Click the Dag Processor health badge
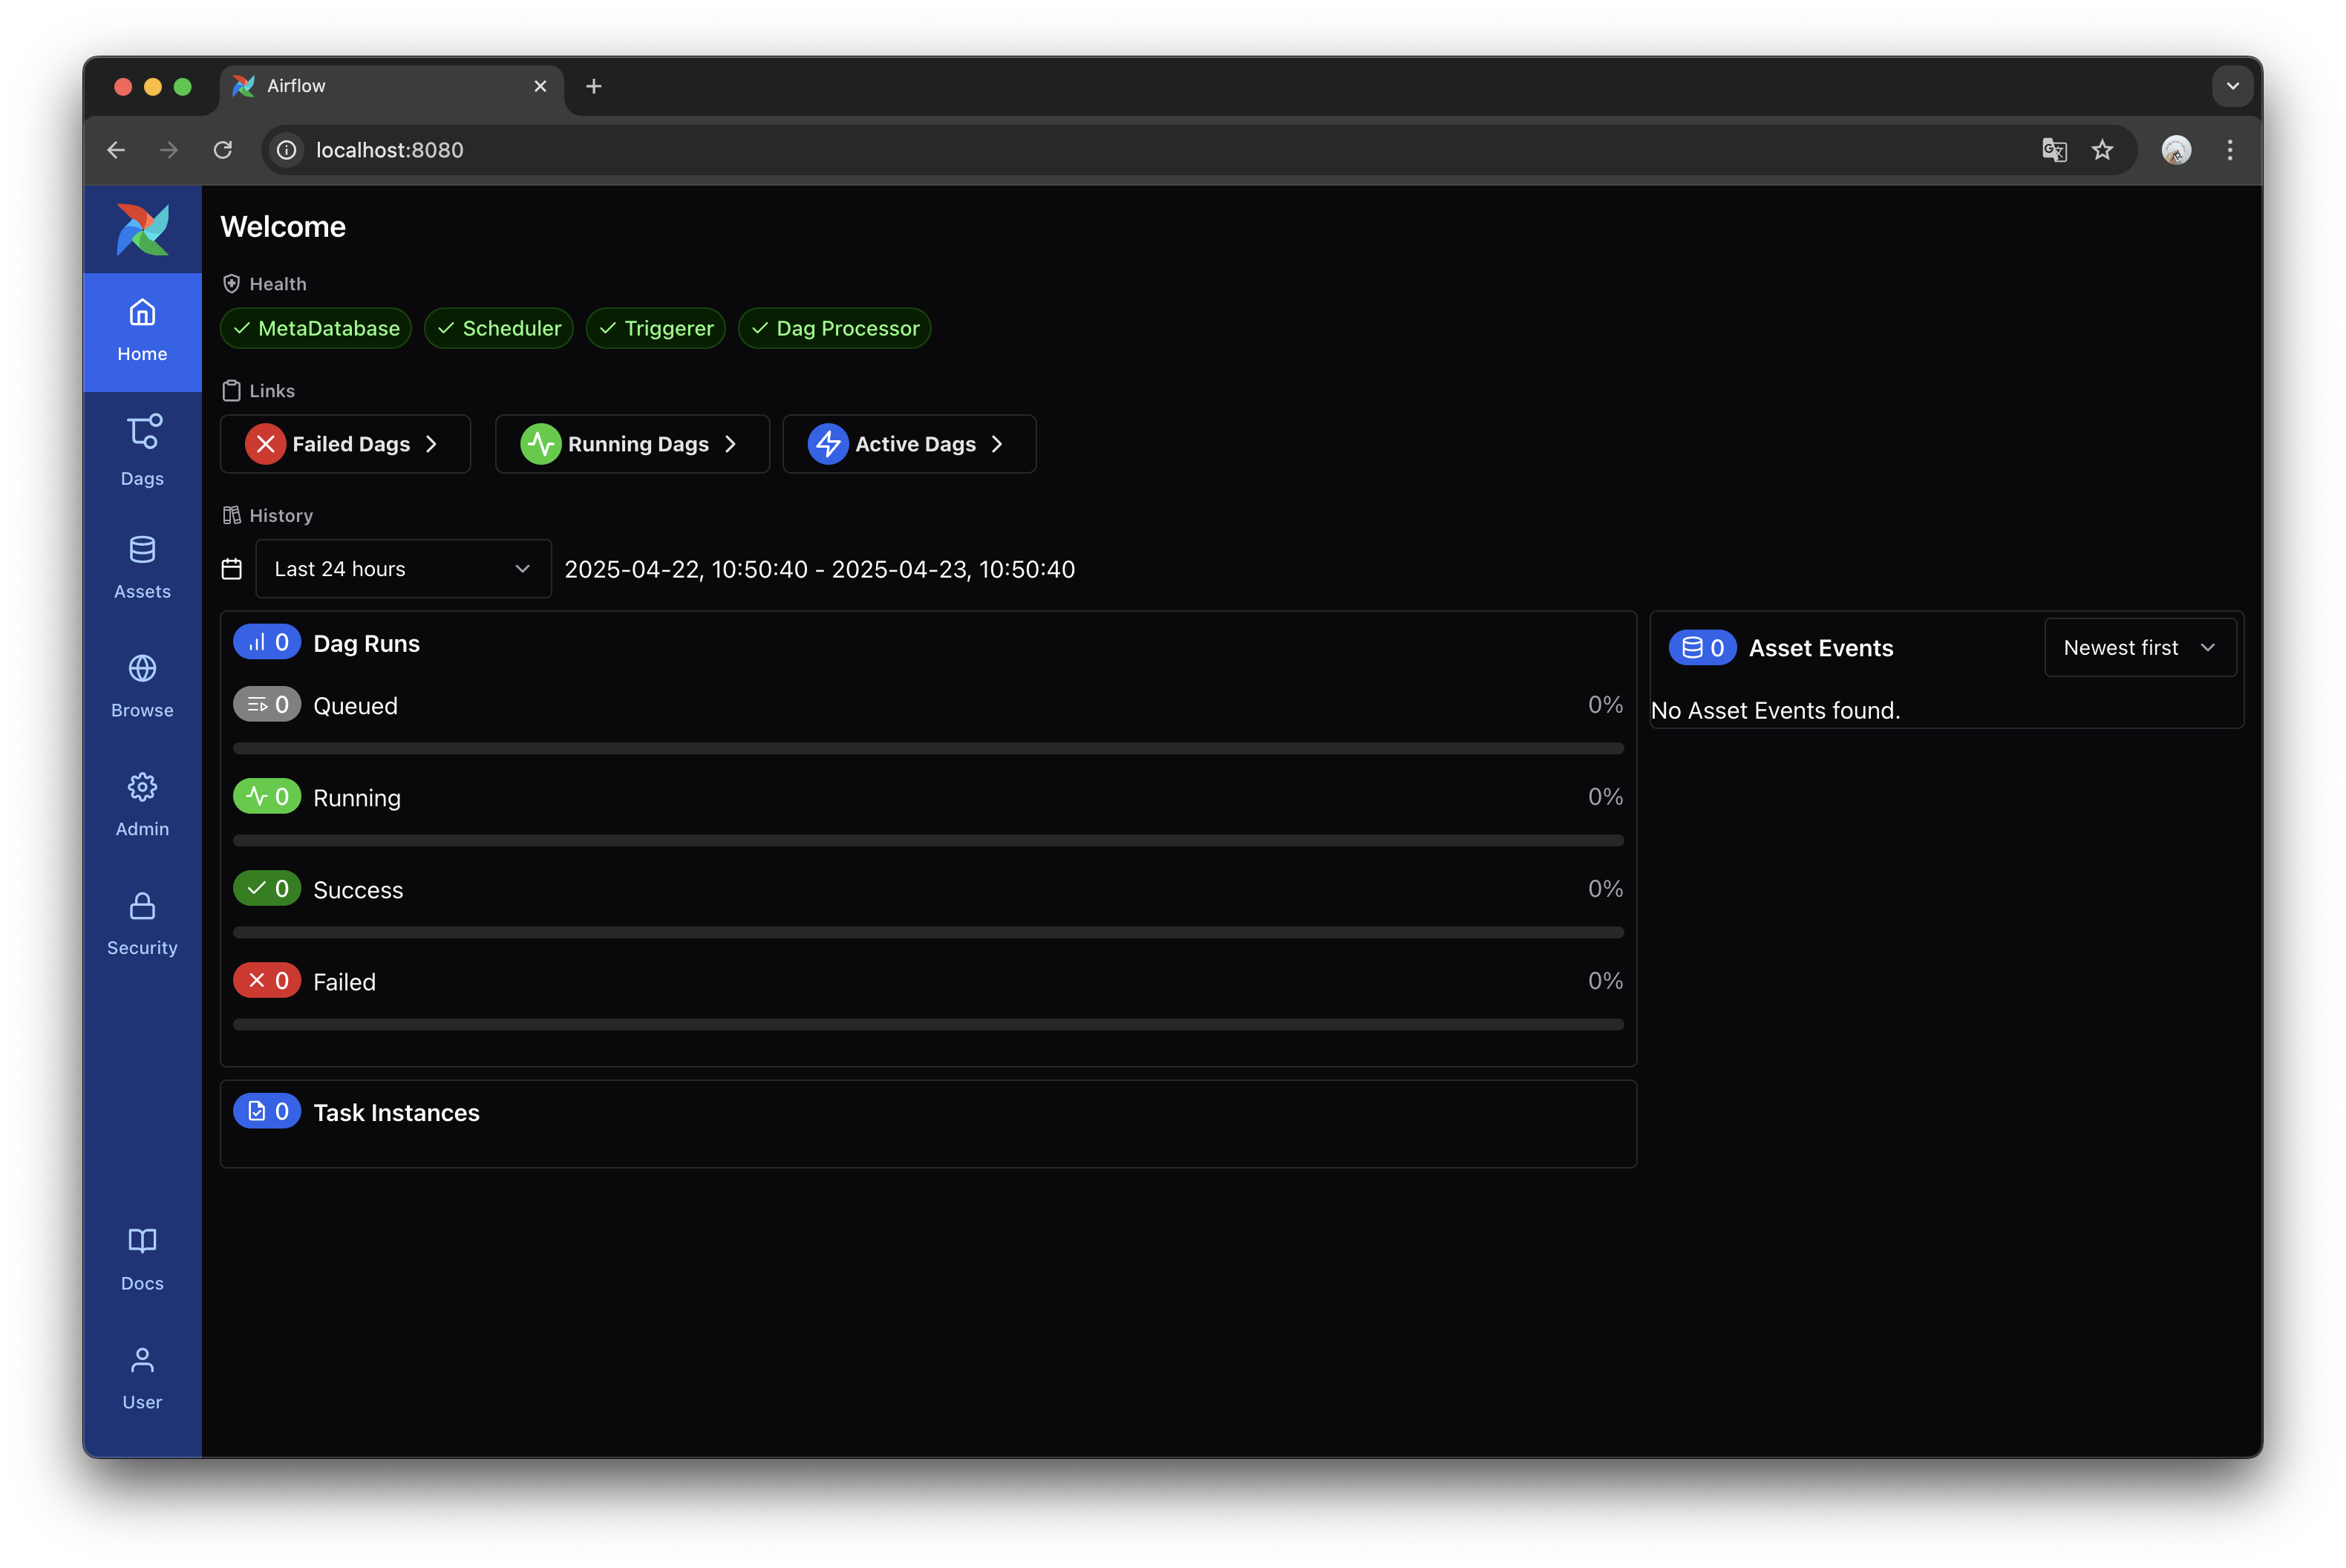The width and height of the screenshot is (2346, 1568). pyautogui.click(x=834, y=328)
